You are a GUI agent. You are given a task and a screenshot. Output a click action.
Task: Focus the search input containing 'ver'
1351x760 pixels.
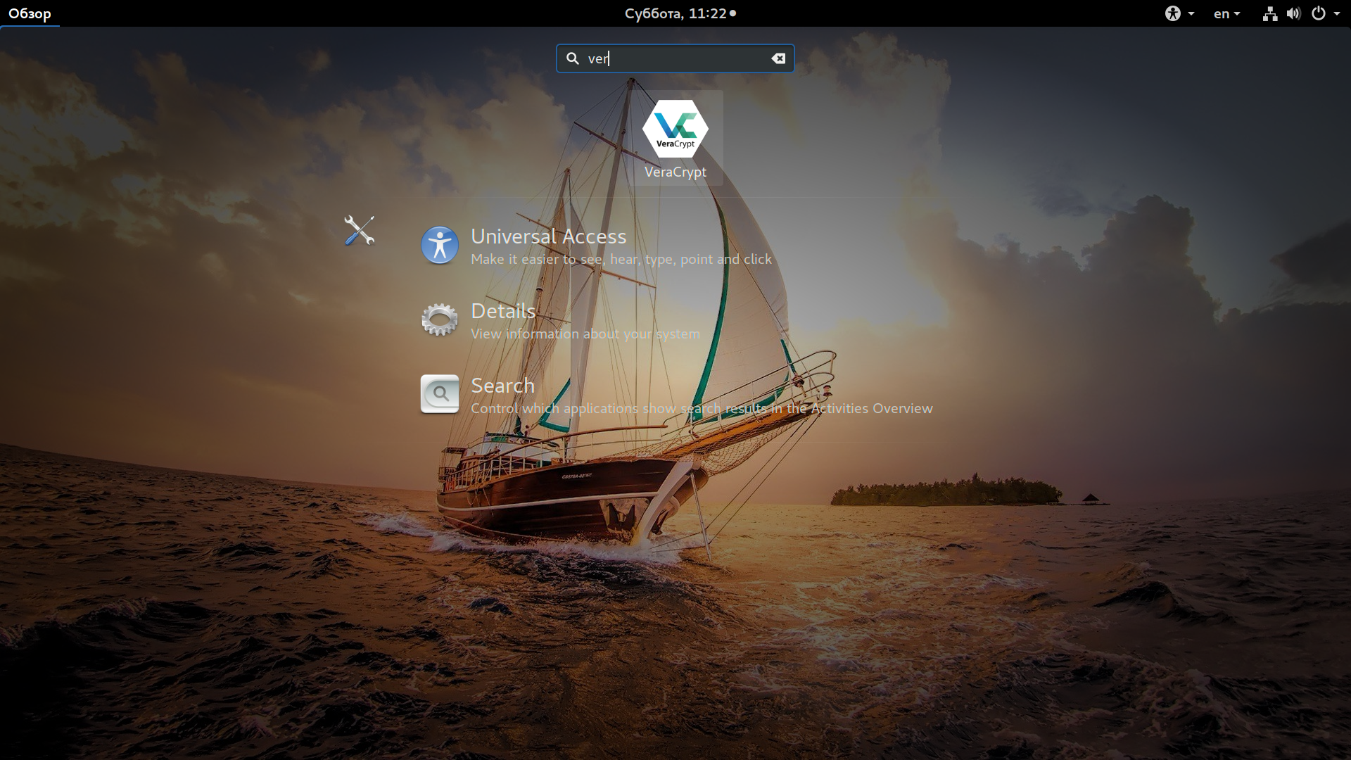point(675,58)
